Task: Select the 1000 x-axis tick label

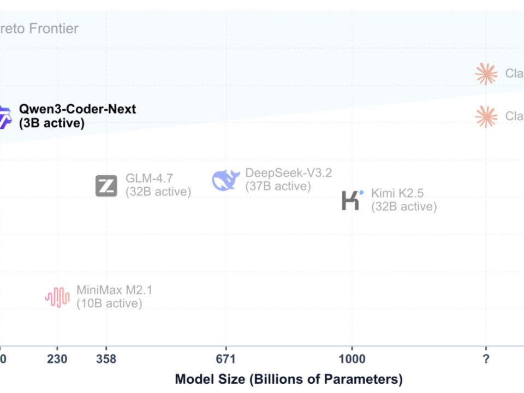Action: 352,359
